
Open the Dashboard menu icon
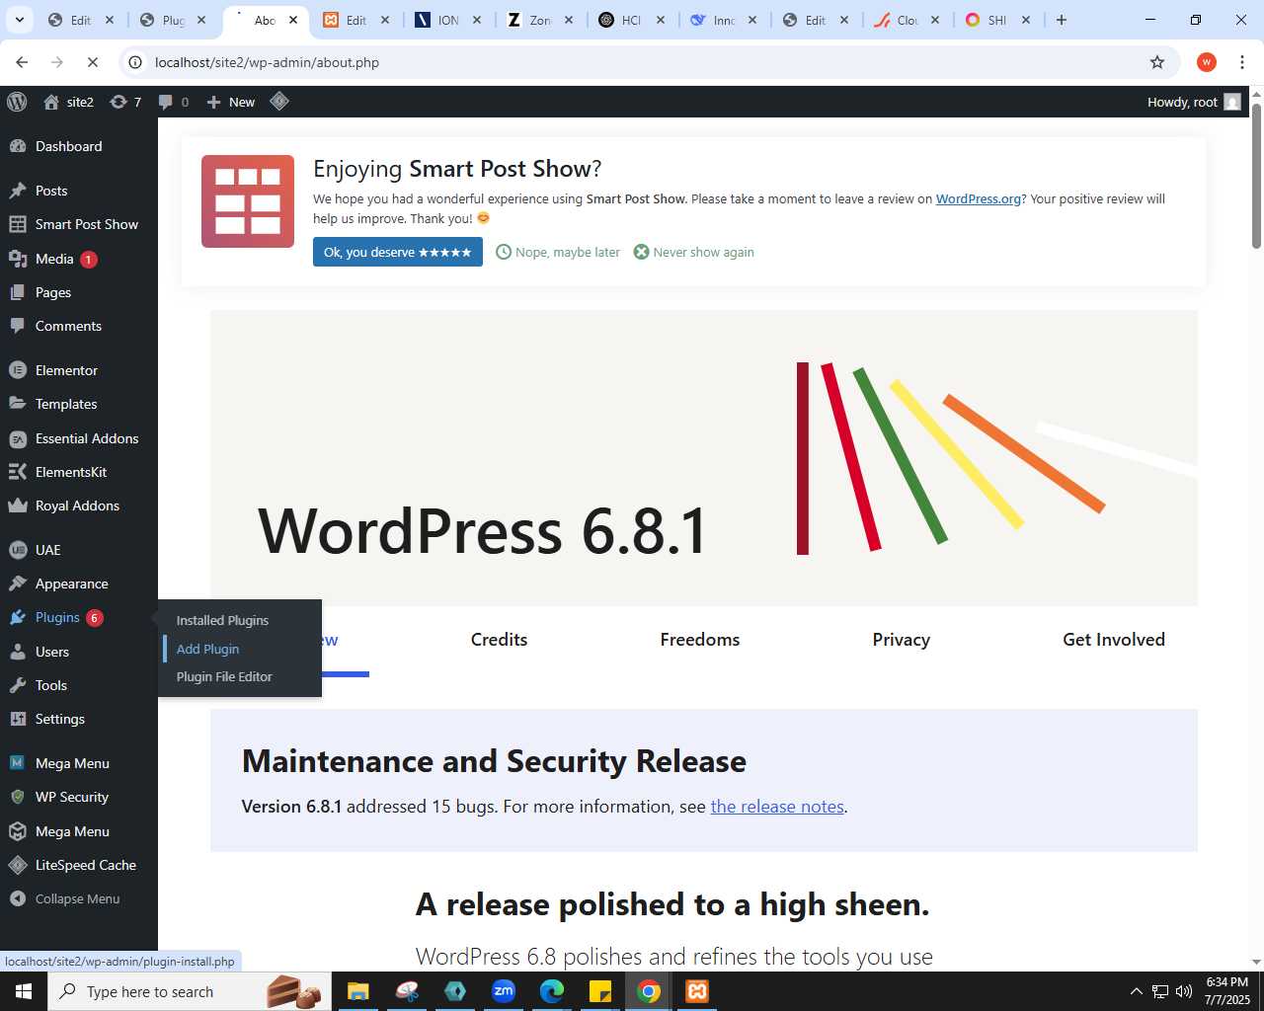coord(18,146)
